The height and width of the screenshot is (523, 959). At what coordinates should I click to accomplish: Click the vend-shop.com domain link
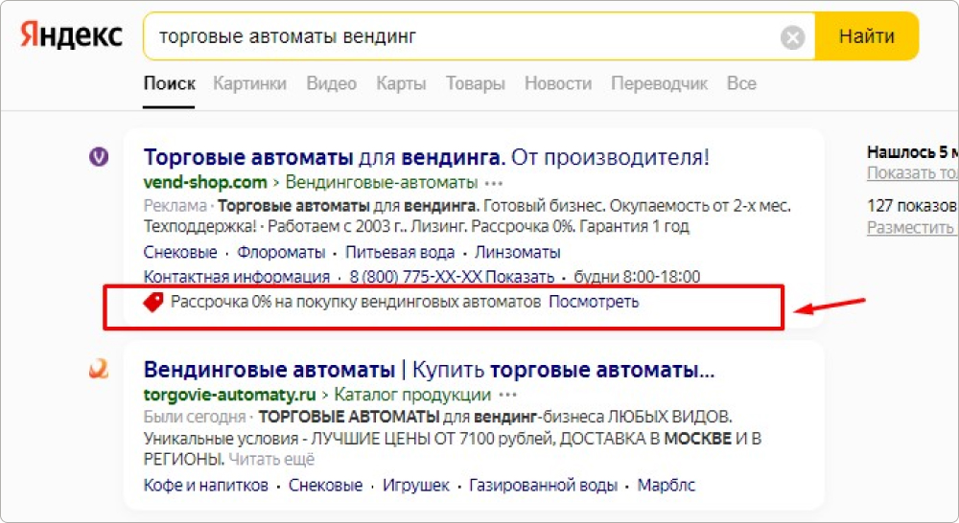[x=205, y=182]
